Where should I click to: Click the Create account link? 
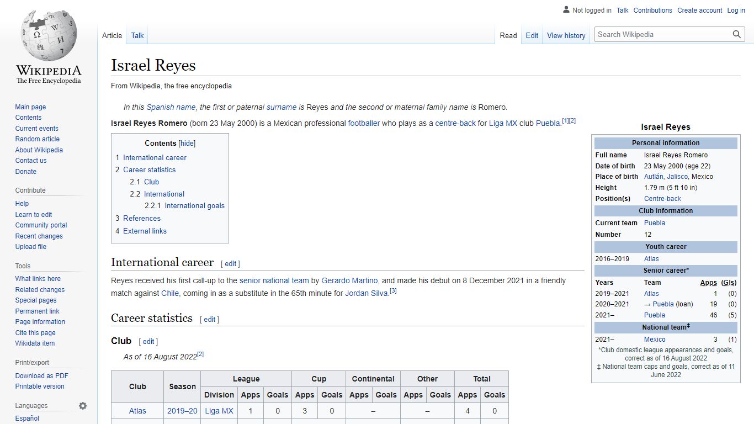coord(700,10)
